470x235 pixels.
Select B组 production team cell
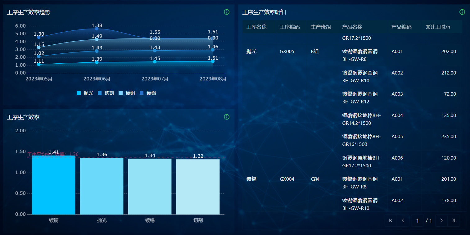pyautogui.click(x=315, y=52)
